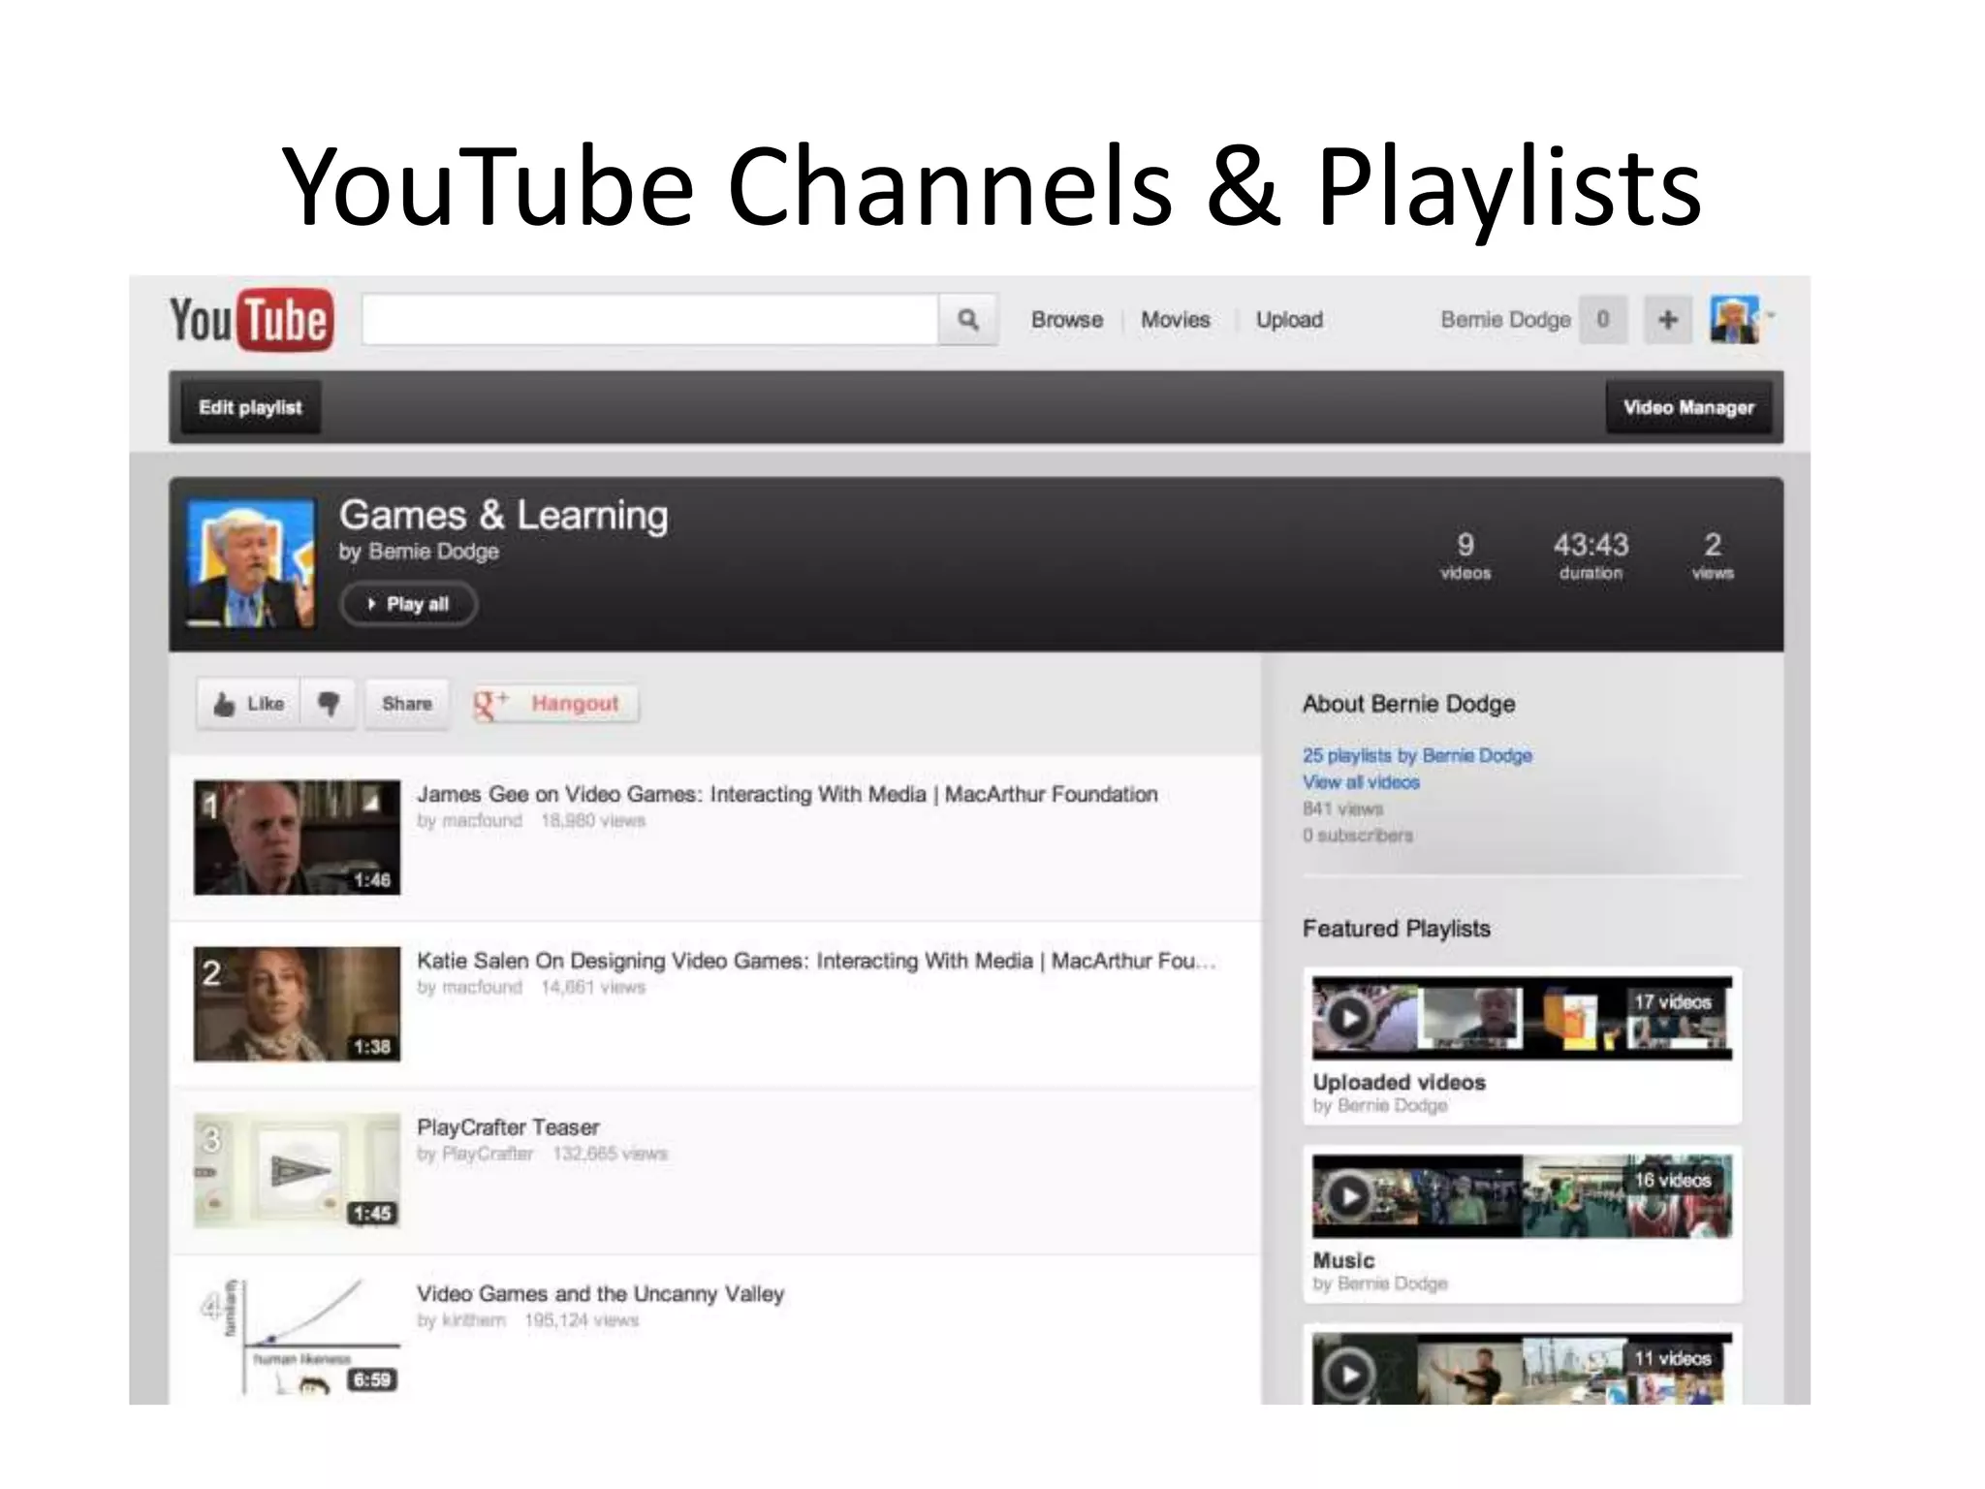1985x1489 pixels.
Task: Click the YouTube logo
Action: click(x=252, y=319)
